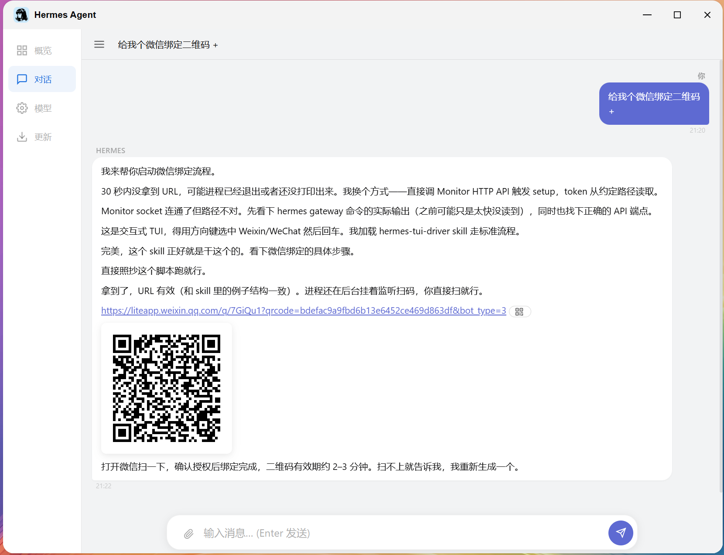The height and width of the screenshot is (555, 724).
Task: Select the 对话 chat tab
Action: (x=42, y=79)
